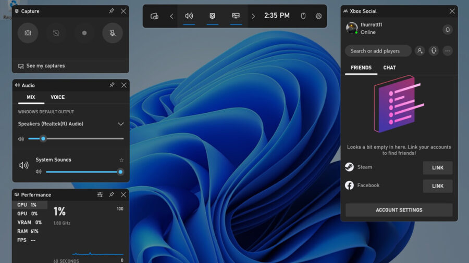Show previous widgets with left chevron

[x=171, y=16]
